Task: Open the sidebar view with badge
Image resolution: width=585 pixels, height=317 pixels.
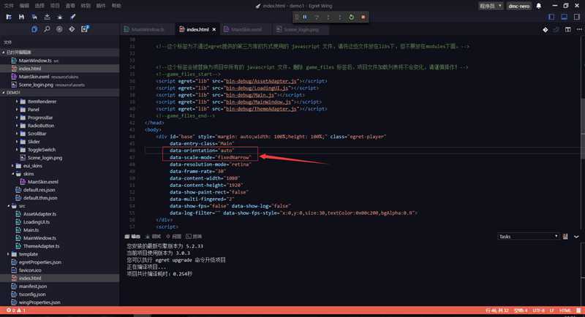Action: tap(85, 29)
